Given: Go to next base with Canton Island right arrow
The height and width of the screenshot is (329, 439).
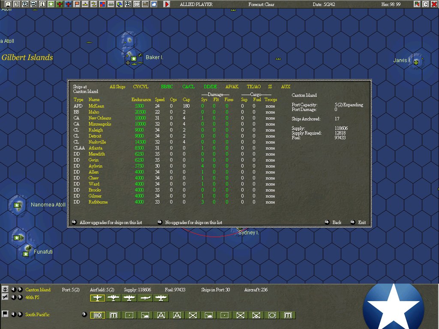Looking at the screenshot, I should click(20, 289).
